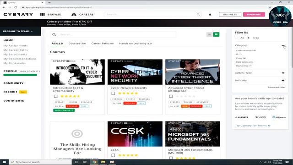
Task: Filter by DevSecOps category
Action: 244,66
